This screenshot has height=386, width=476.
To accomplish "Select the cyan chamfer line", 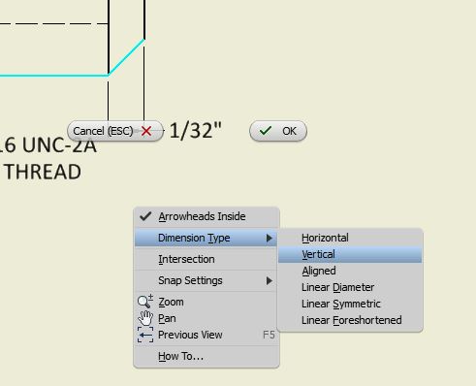I will (x=126, y=57).
